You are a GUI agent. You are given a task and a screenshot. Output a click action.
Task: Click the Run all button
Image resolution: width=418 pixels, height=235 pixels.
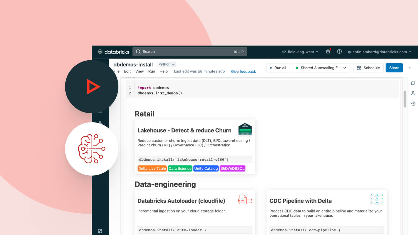click(278, 68)
